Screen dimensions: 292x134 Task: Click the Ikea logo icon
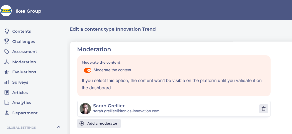coord(6,11)
